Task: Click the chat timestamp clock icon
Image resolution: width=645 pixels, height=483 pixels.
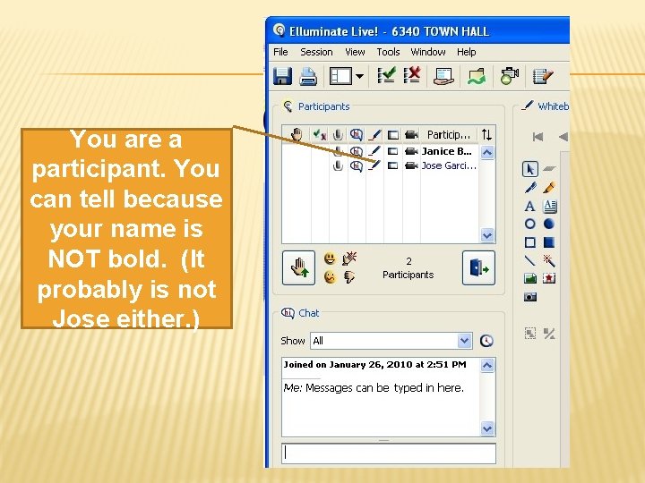Action: pos(486,341)
